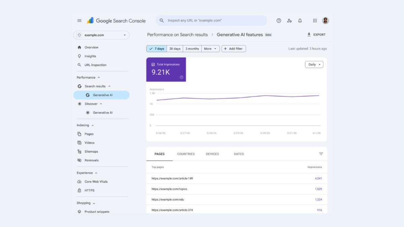Click the Overview home icon
Screen dimensions: 404x227
pos(80,47)
